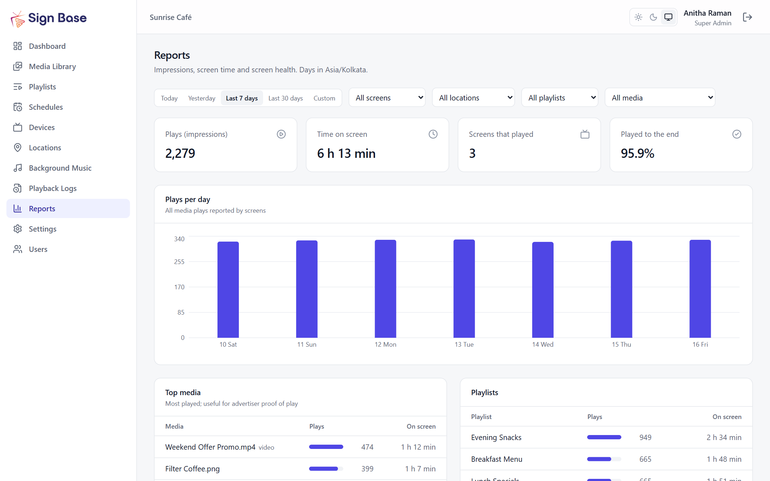770x481 pixels.
Task: Expand the All media dropdown
Action: 660,98
